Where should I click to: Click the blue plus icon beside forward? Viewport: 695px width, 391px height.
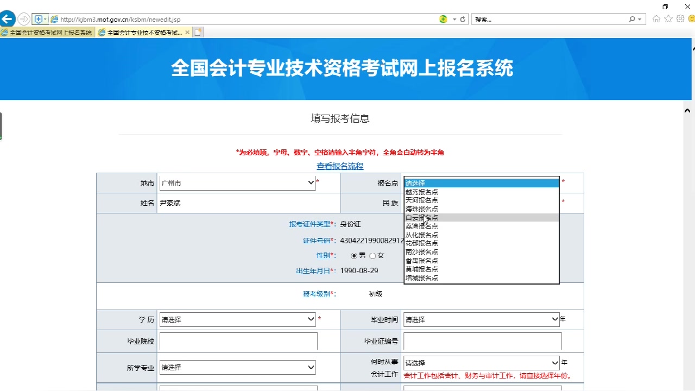39,19
